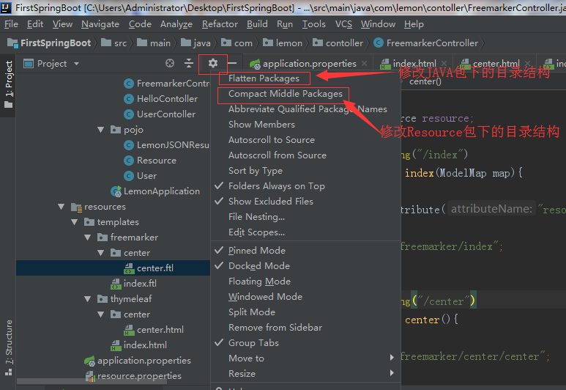Click the pojo package folder icon

point(116,130)
